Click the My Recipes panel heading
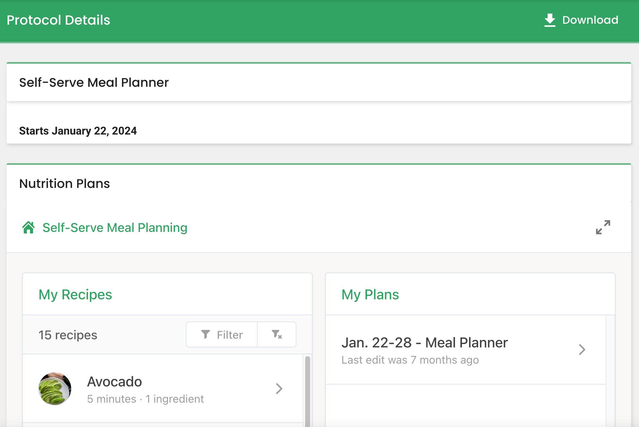This screenshot has width=639, height=427. pos(75,295)
